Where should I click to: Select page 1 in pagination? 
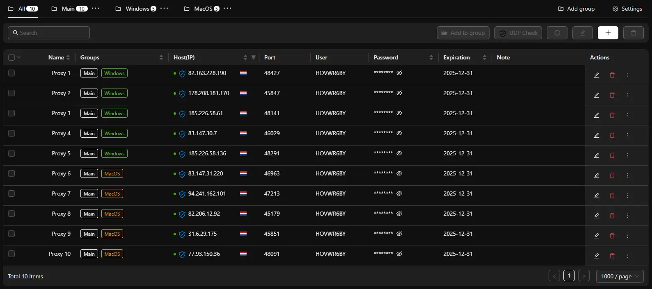point(569,276)
